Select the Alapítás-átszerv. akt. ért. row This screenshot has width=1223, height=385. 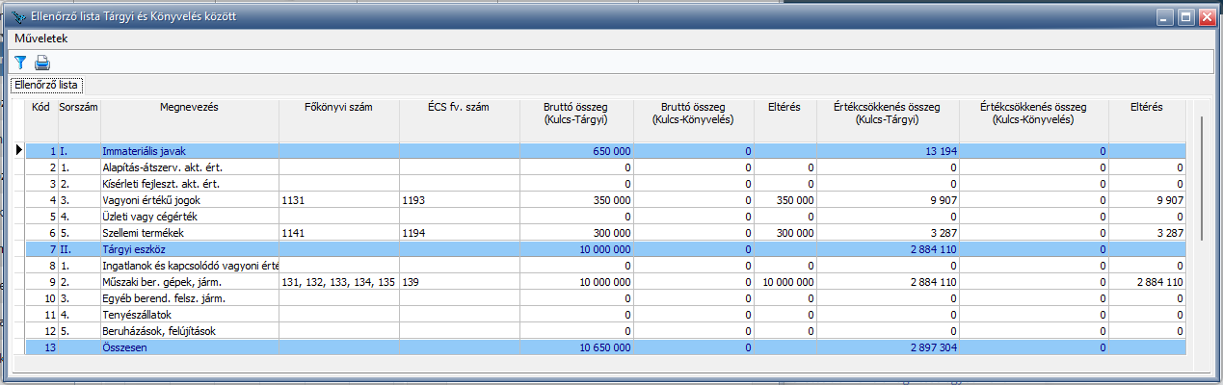(605, 167)
